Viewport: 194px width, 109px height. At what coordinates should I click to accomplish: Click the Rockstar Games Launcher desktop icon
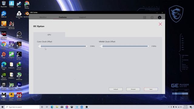point(12,97)
